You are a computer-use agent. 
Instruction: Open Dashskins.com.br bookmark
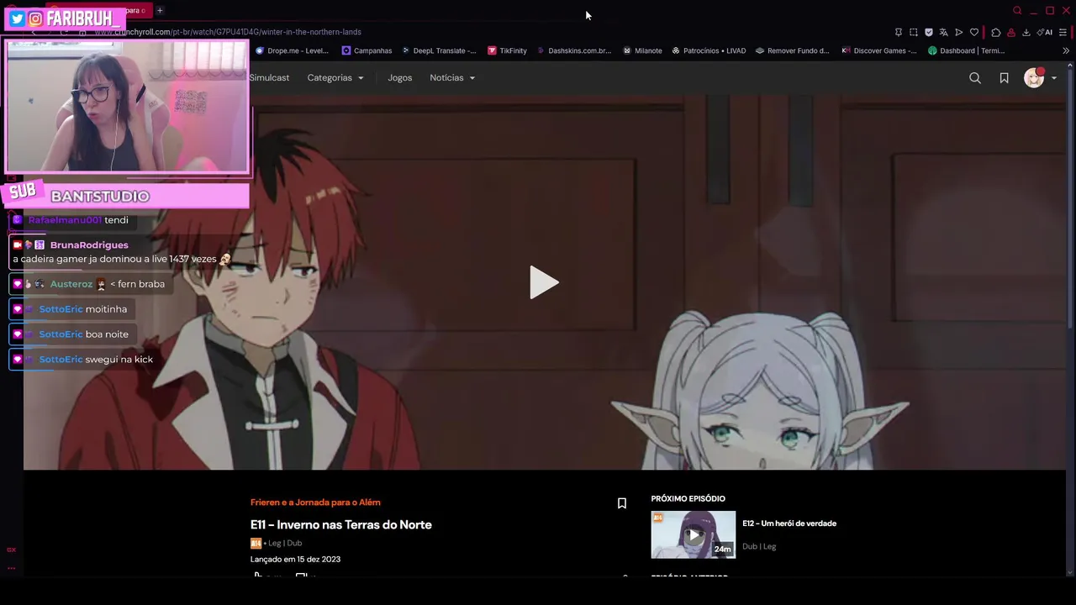(574, 50)
